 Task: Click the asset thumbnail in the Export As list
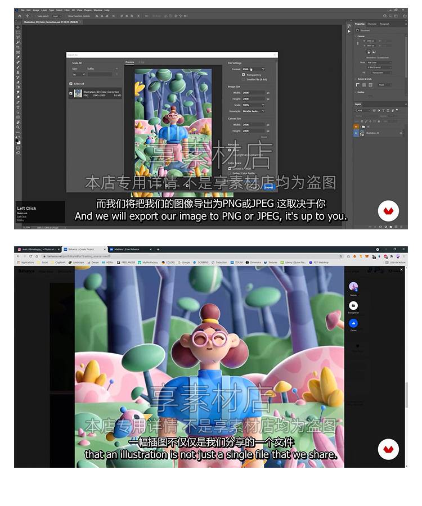78,93
